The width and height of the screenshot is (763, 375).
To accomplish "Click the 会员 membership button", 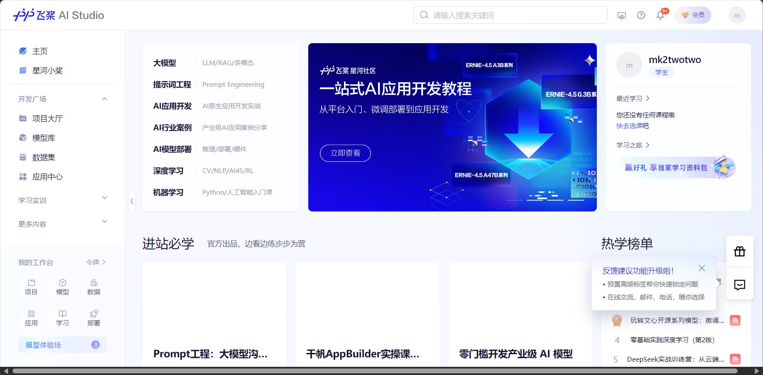I will tap(693, 15).
